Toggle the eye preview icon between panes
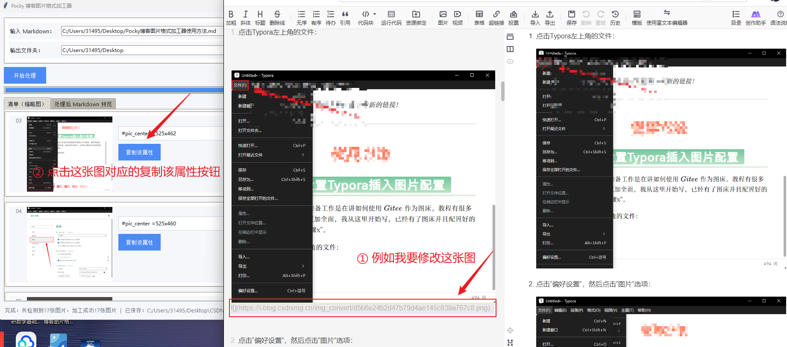Viewport: 787px width, 347px height. coord(510,61)
